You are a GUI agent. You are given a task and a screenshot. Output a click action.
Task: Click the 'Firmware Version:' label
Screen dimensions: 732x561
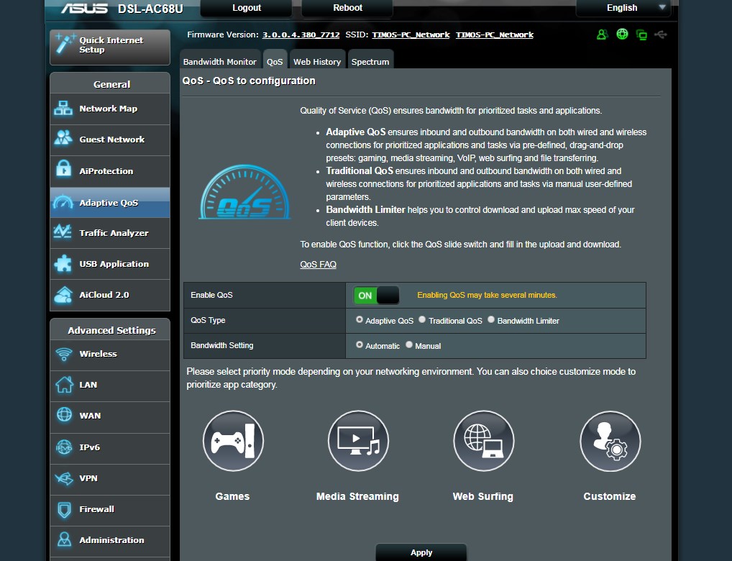click(223, 35)
